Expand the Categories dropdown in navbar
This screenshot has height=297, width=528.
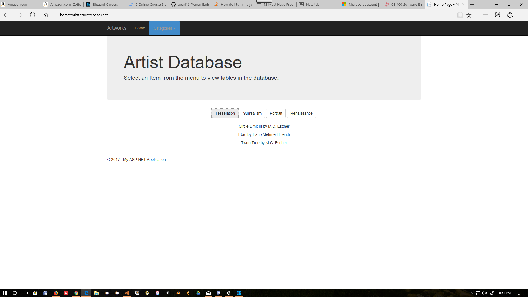tap(164, 28)
